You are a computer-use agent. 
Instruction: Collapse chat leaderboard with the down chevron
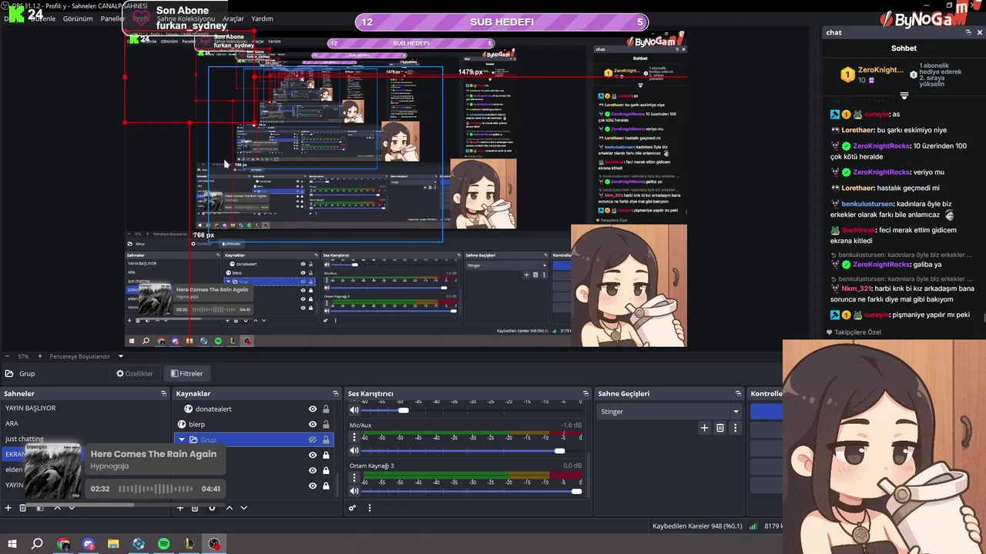904,96
